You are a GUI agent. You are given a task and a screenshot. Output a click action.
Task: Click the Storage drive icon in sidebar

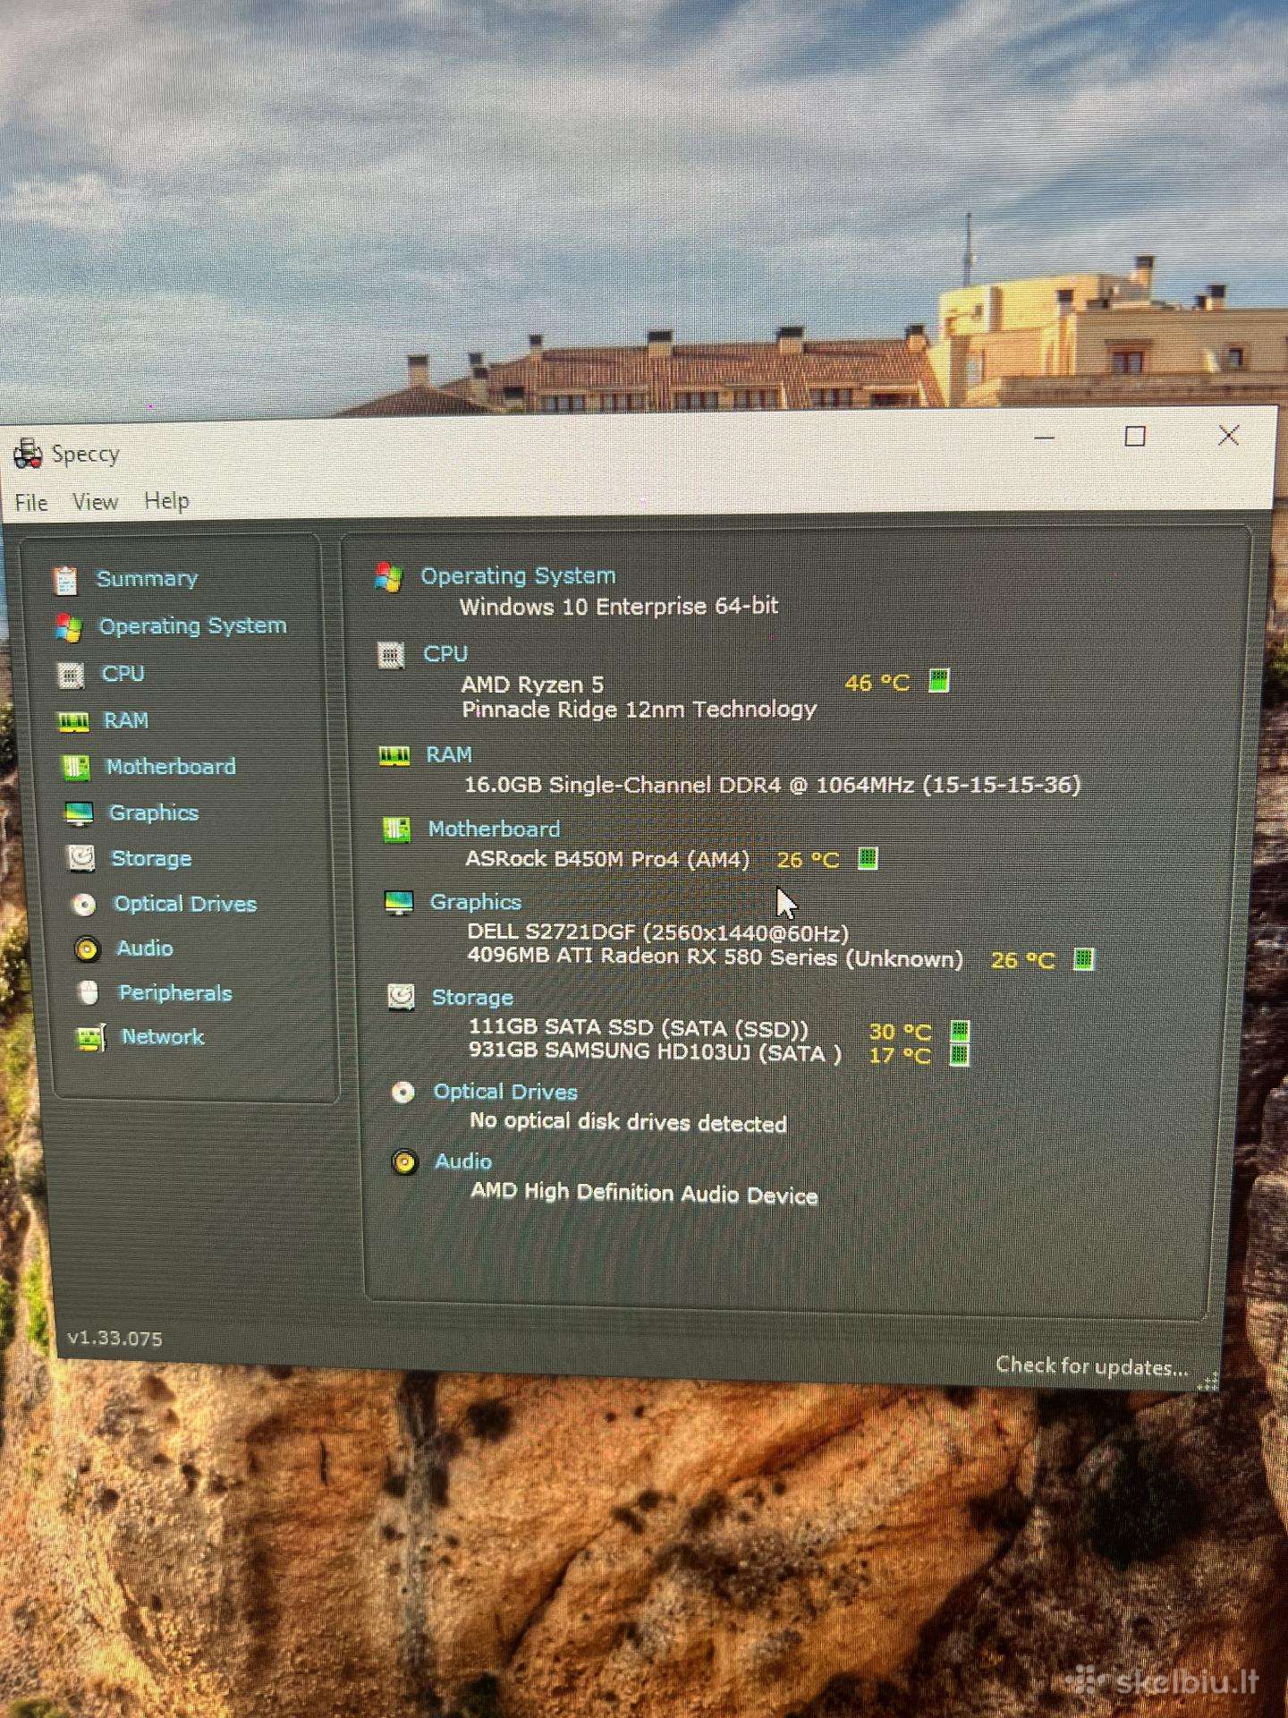point(81,858)
